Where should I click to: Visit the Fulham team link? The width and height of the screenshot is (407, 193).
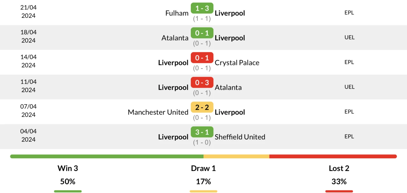[177, 13]
